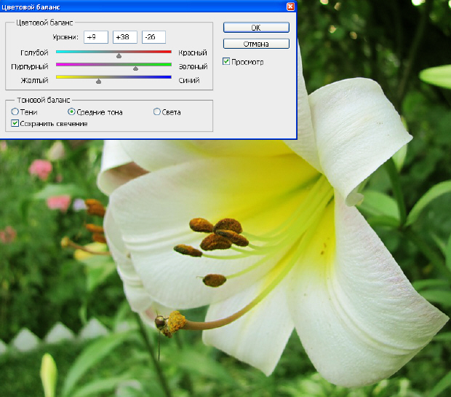The height and width of the screenshot is (397, 451).
Task: Select the Света tonal range
Action: click(157, 112)
